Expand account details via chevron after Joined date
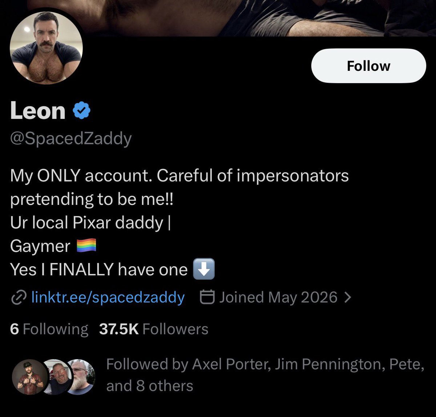This screenshot has width=436, height=417. click(347, 298)
